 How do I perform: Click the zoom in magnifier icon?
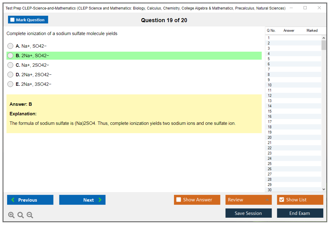pos(11,215)
